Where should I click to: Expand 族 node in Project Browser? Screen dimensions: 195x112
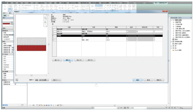171,46
